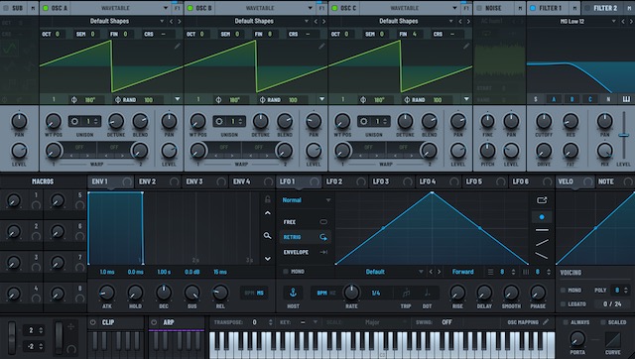The image size is (635, 359).
Task: Click the ENV 1 modulation source circle
Action: pyautogui.click(x=127, y=181)
